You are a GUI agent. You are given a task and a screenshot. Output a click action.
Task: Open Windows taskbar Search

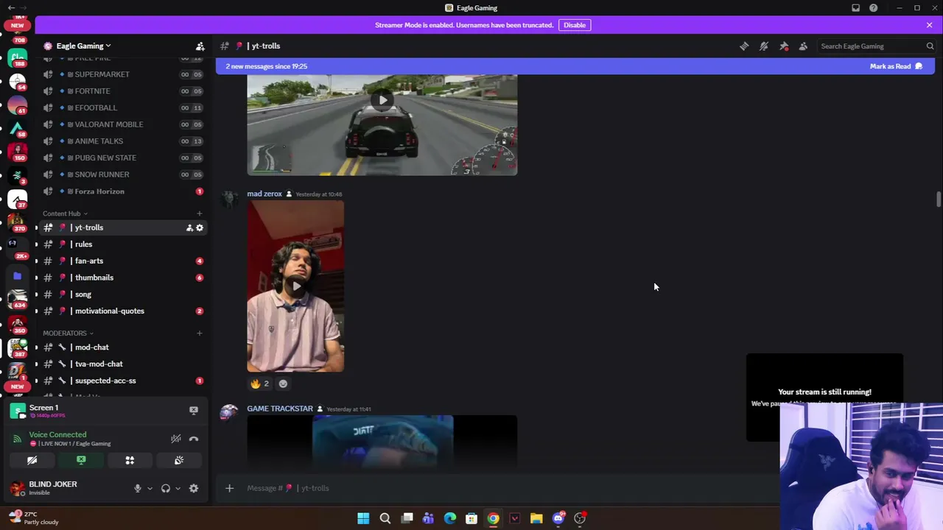coord(385,518)
